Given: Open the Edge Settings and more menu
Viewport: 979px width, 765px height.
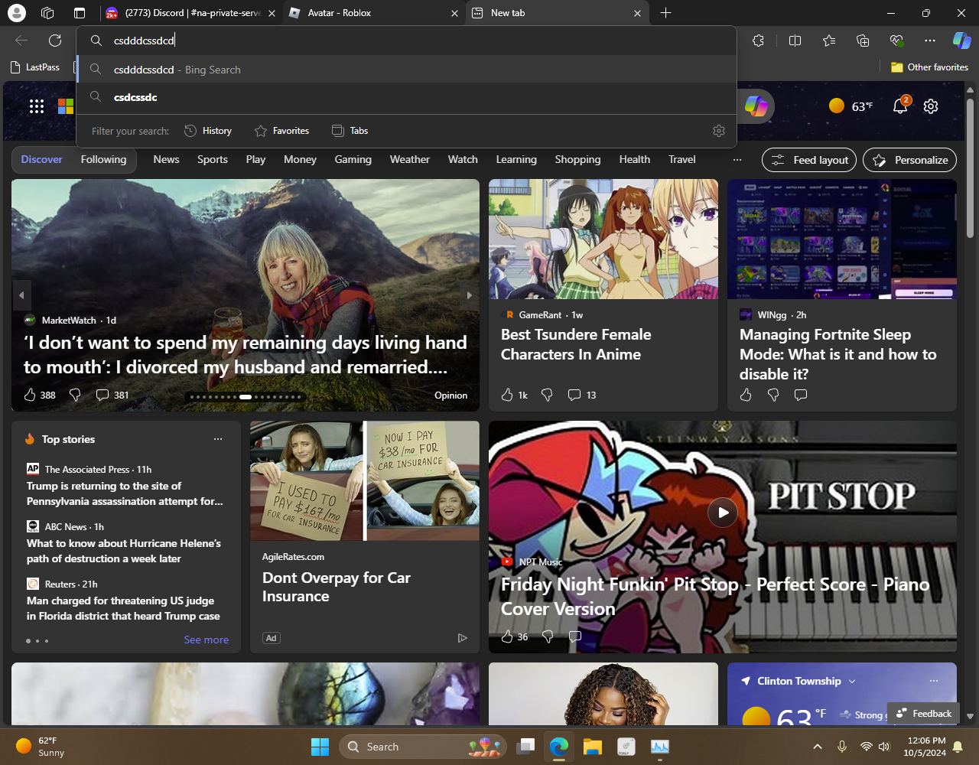Looking at the screenshot, I should 930,41.
